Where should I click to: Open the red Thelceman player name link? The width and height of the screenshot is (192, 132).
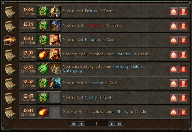coord(95,25)
